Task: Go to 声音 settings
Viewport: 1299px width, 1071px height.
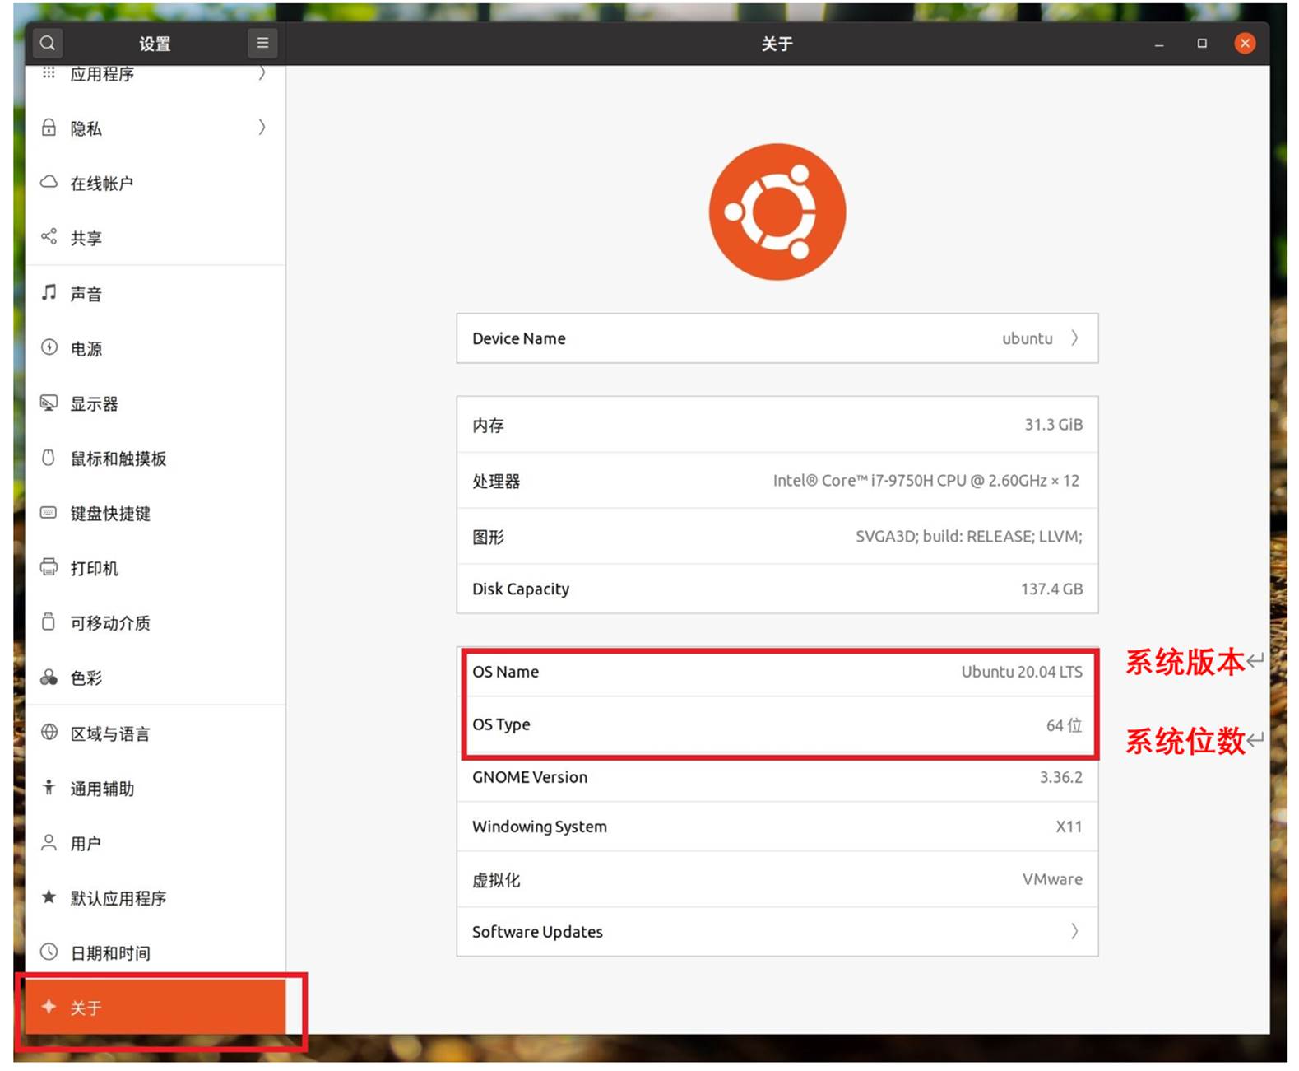Action: tap(155, 294)
